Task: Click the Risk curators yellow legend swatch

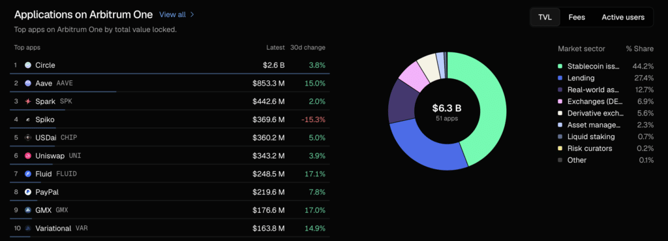Action: pos(560,148)
